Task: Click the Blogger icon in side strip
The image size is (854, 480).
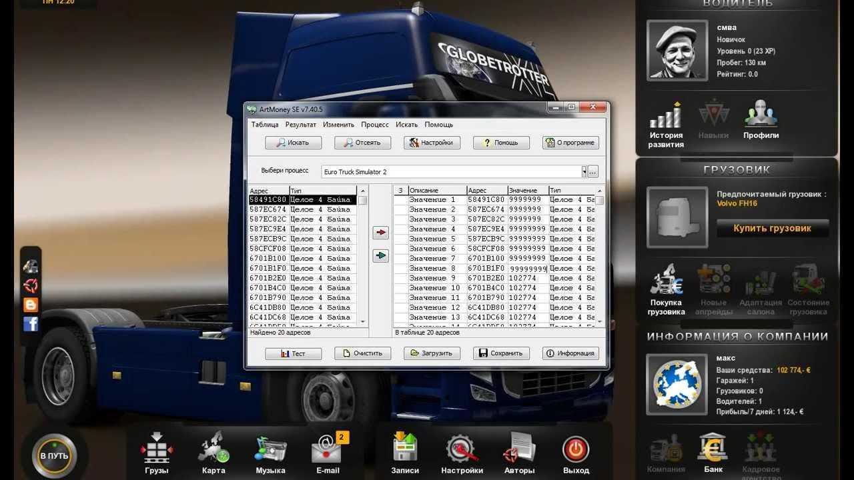Action: point(31,305)
